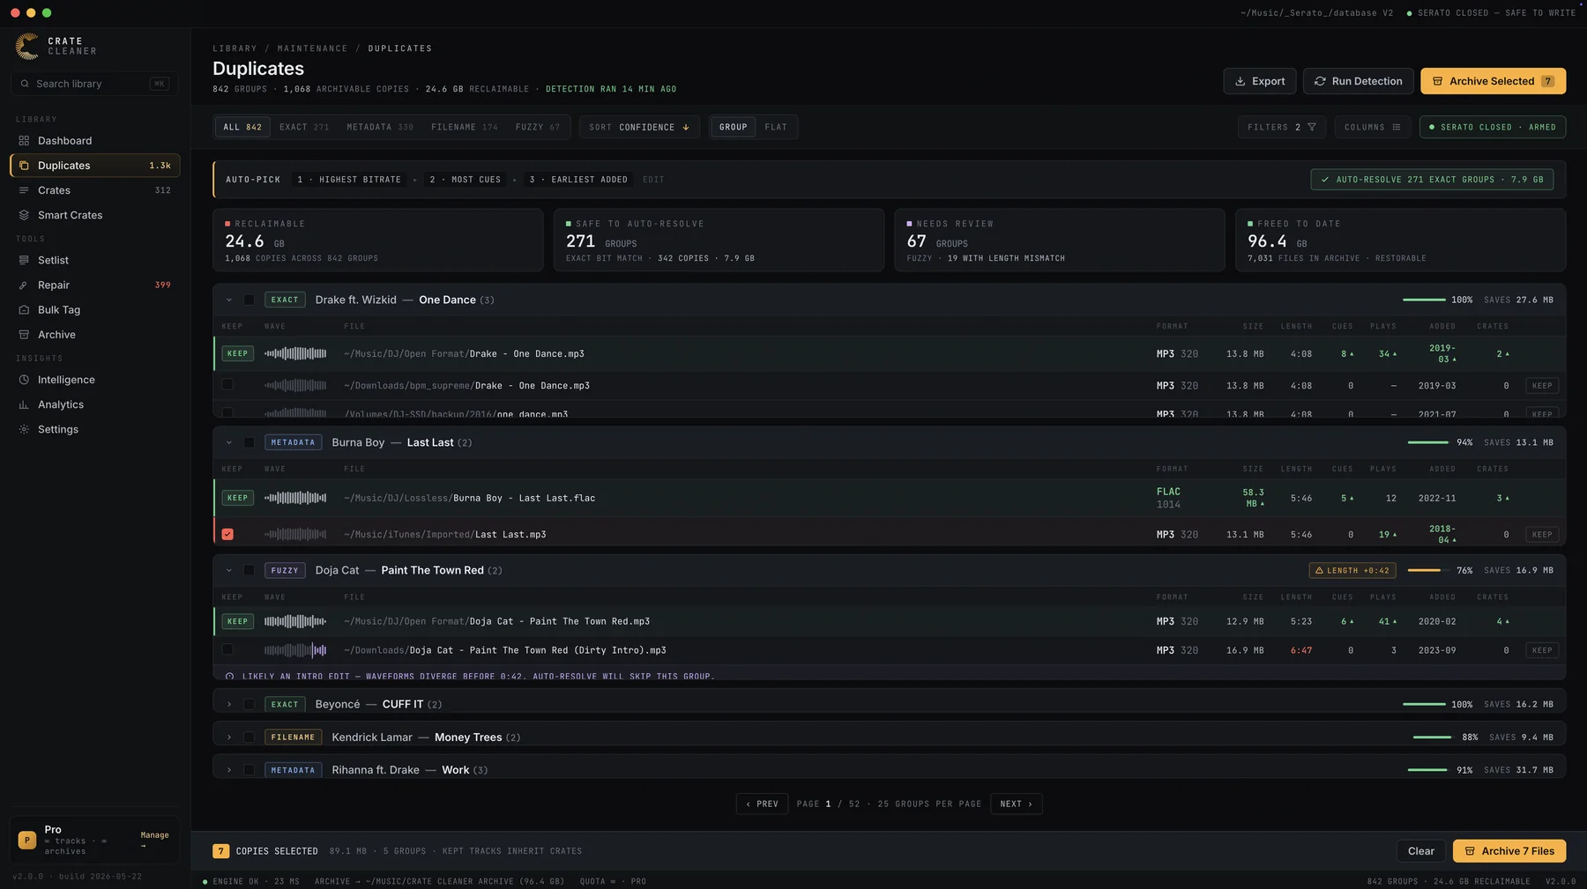Switch to the Exact 271 tab
1587x889 pixels.
click(x=304, y=127)
